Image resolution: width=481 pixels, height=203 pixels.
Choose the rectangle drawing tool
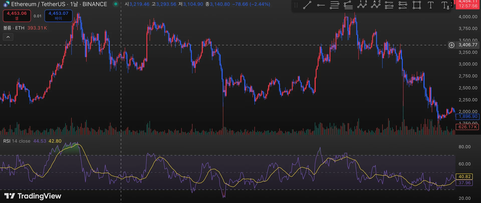click(x=417, y=5)
